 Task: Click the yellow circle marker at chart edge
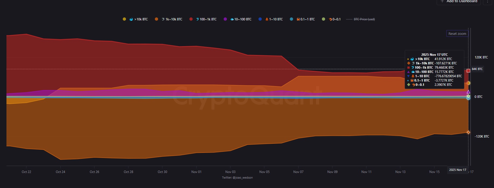[468, 83]
